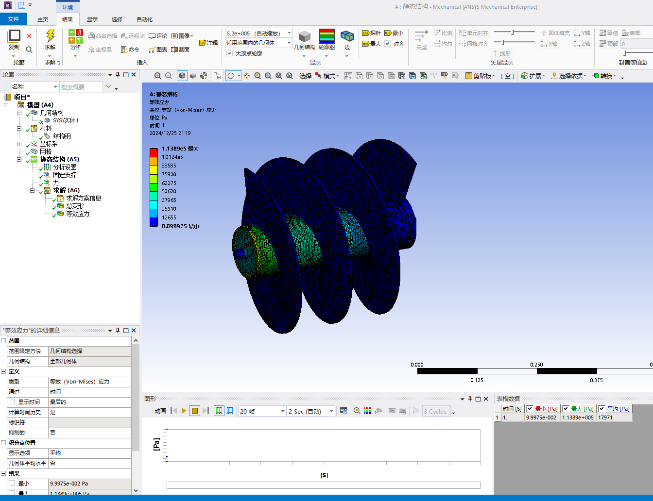Insert a Section plane with 截面
Screen dimensions: 653x501
180,50
